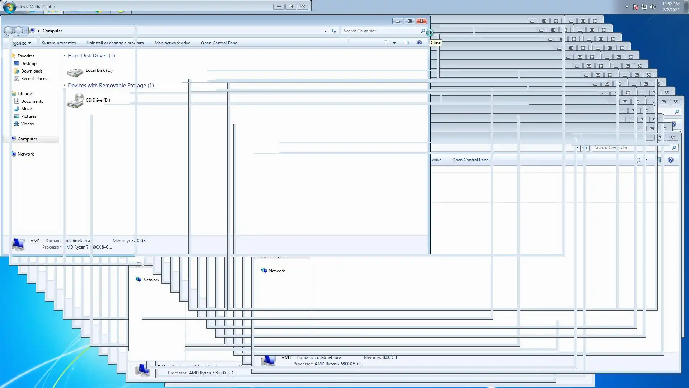Screen dimensions: 689x388
Task: Open the change view options dropdown arrow
Action: pyautogui.click(x=394, y=43)
